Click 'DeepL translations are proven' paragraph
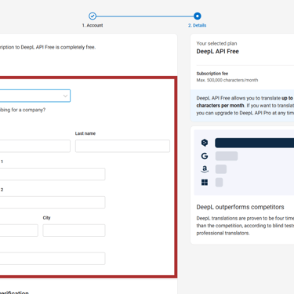 pyautogui.click(x=245, y=226)
